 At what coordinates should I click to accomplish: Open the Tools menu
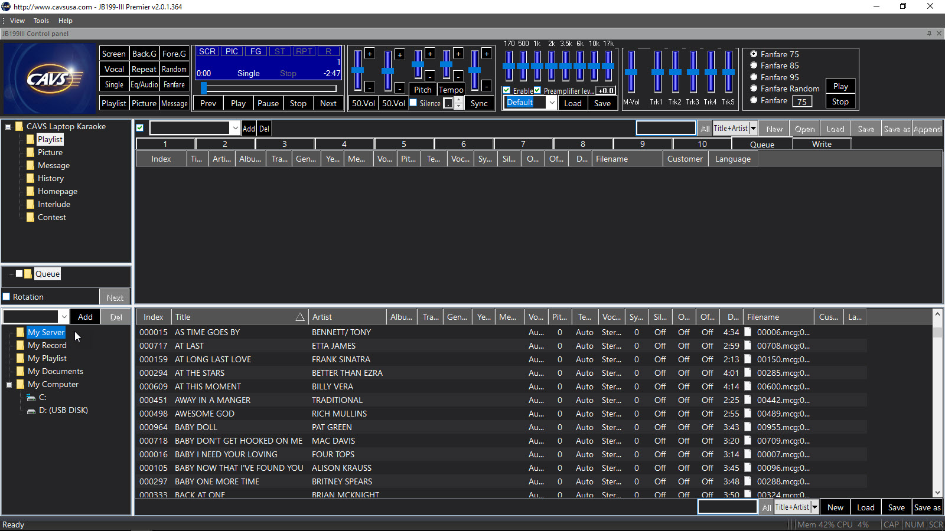[x=41, y=21]
